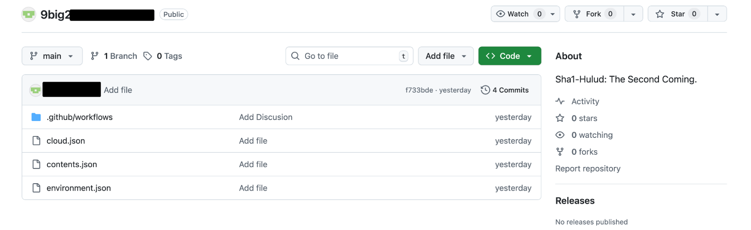Click the tag icon next to 0 Tags

click(x=147, y=55)
